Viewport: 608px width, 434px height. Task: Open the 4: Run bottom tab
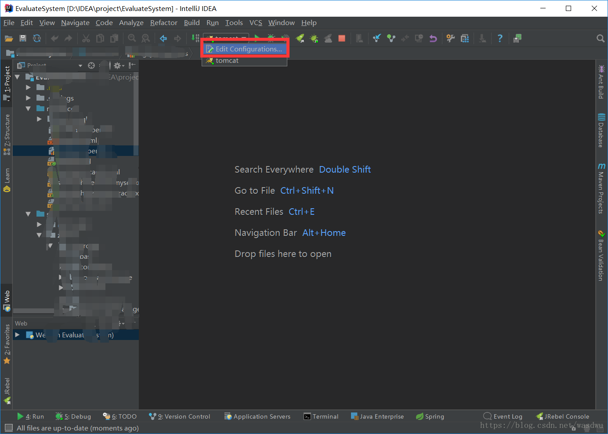pos(30,416)
